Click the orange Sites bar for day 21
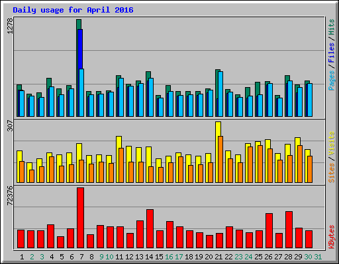Screen dimensions: 339x264 (x=220, y=159)
